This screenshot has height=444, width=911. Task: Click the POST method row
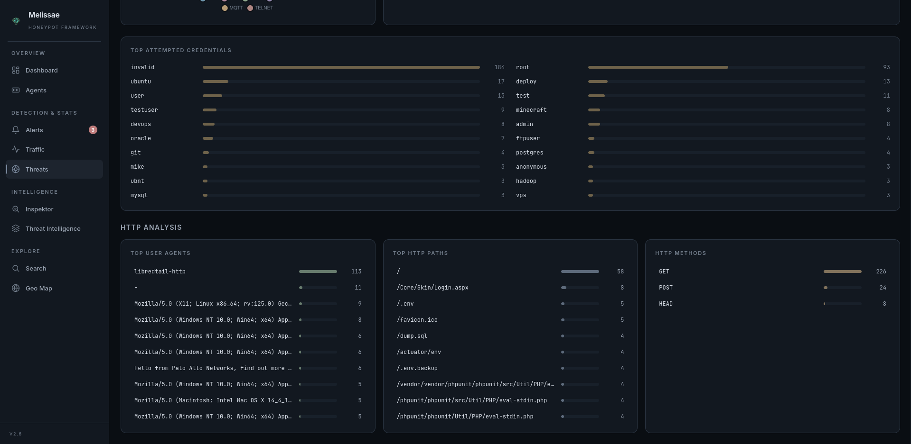tap(772, 288)
